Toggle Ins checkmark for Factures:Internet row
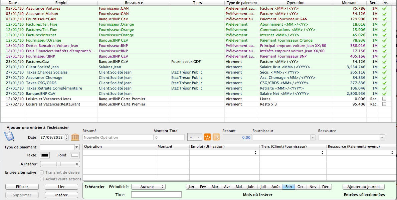The height and width of the screenshot is (200, 397). 384,35
